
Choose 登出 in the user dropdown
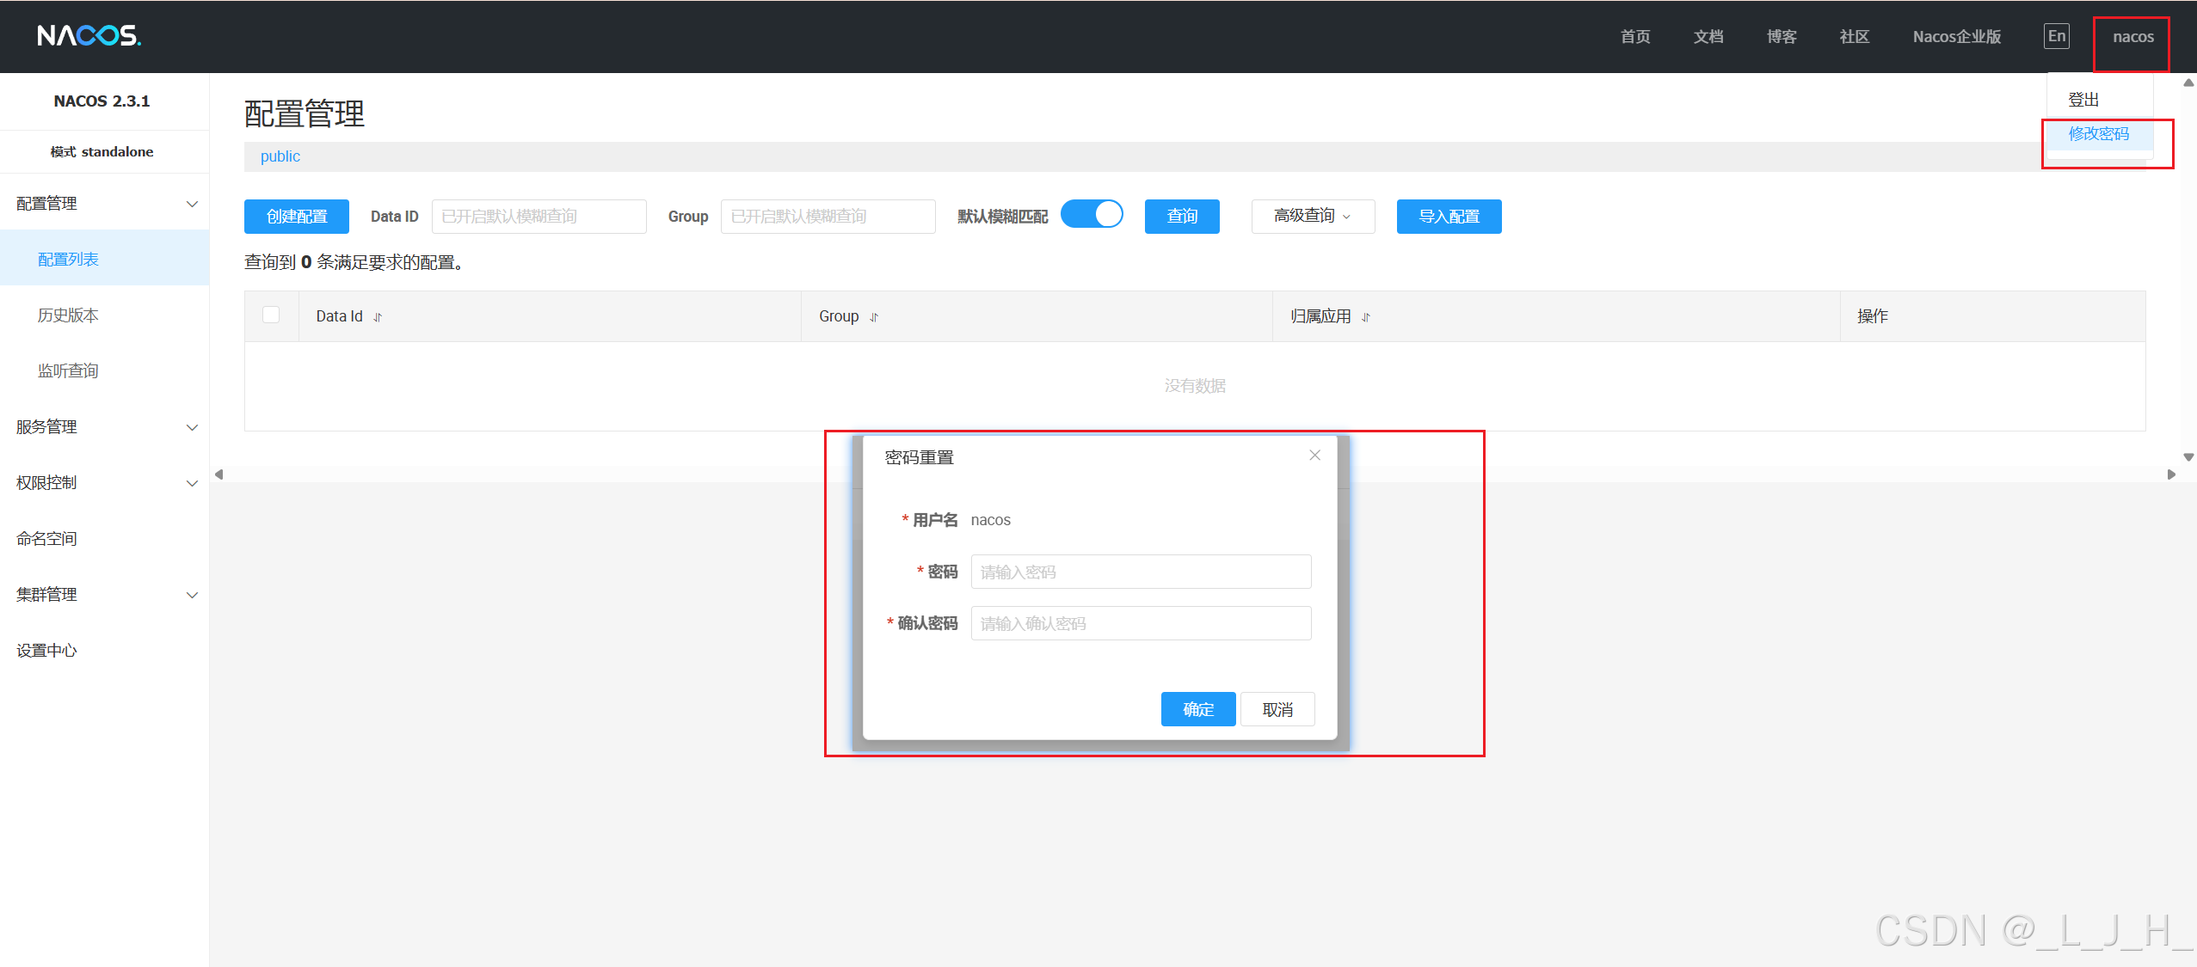(x=2083, y=100)
